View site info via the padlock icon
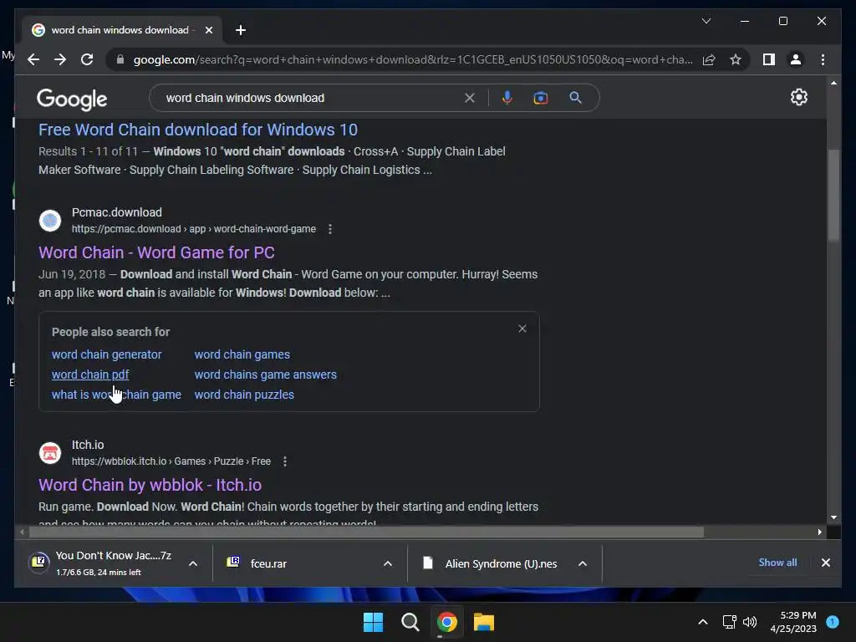 click(120, 59)
